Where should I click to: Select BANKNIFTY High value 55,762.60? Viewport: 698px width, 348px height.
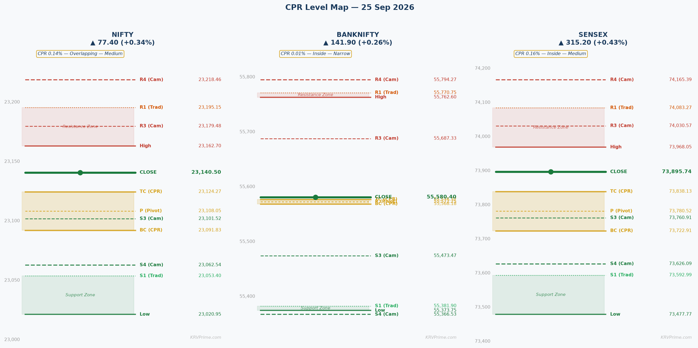point(445,97)
